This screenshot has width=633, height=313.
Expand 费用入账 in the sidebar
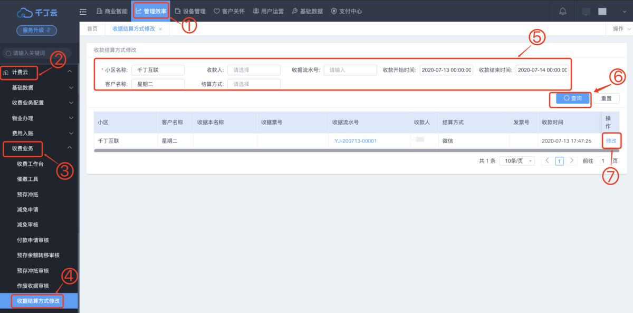(39, 134)
